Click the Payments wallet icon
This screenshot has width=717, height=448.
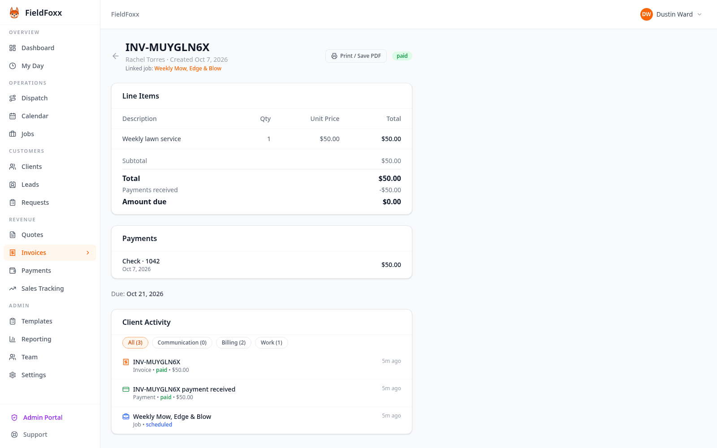coord(13,271)
